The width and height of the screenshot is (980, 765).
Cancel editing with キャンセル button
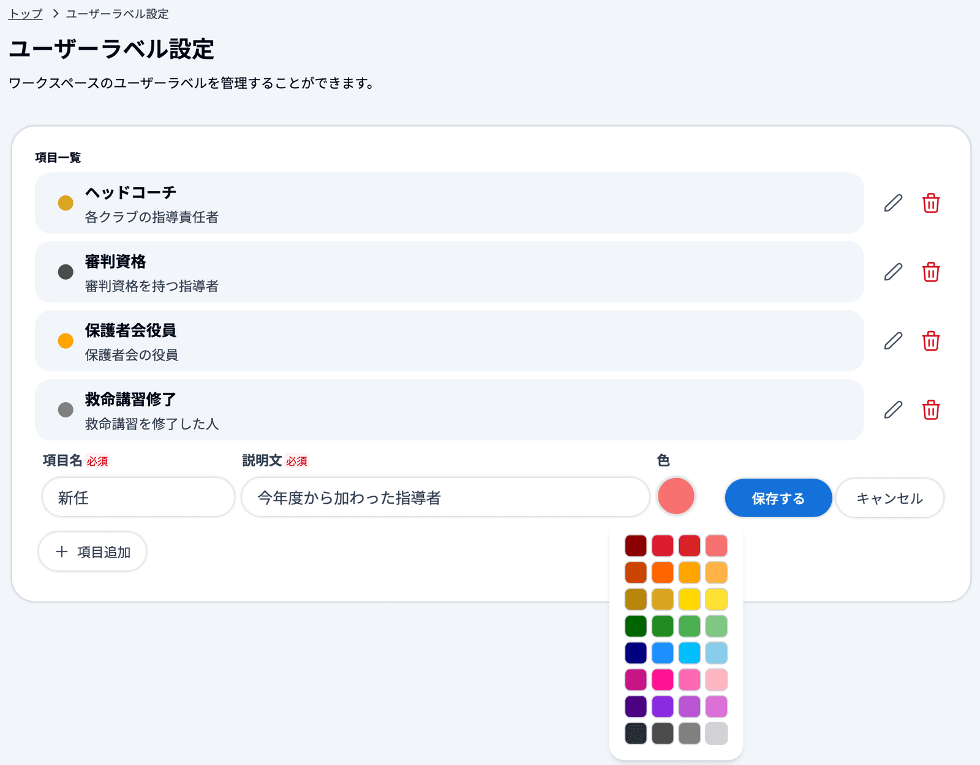point(890,498)
